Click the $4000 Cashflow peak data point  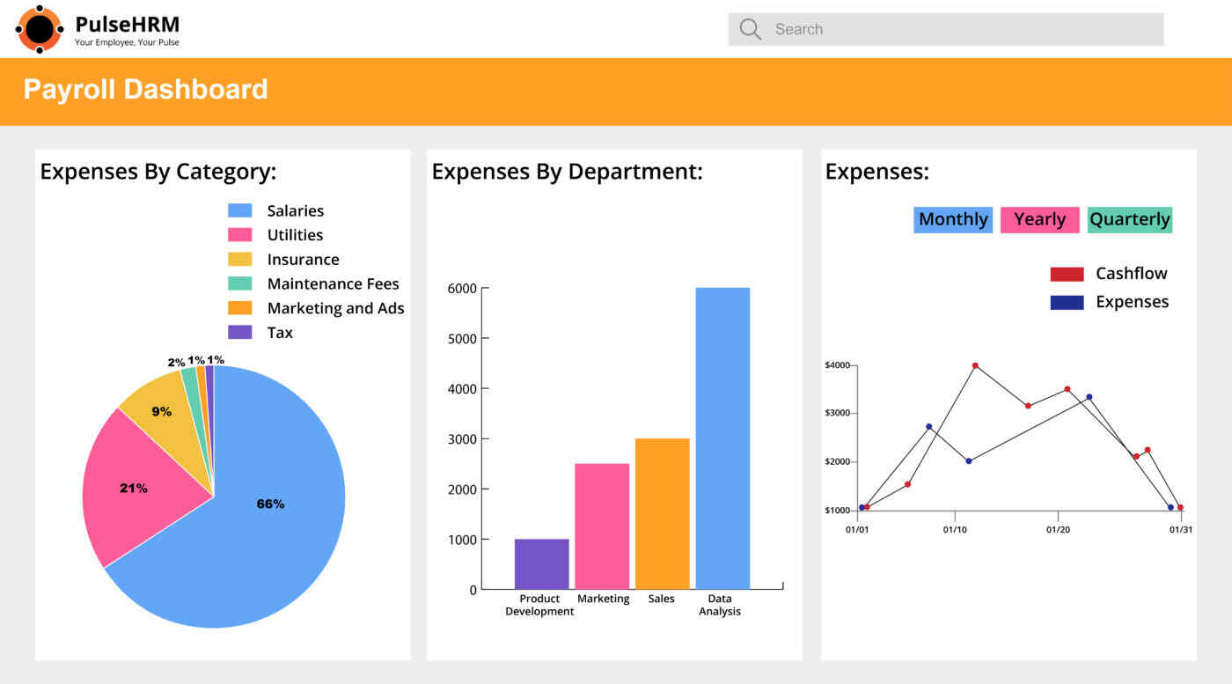click(975, 365)
